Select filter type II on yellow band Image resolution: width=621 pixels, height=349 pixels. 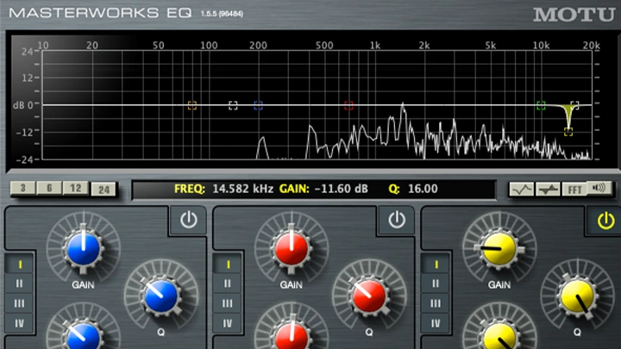click(x=436, y=284)
